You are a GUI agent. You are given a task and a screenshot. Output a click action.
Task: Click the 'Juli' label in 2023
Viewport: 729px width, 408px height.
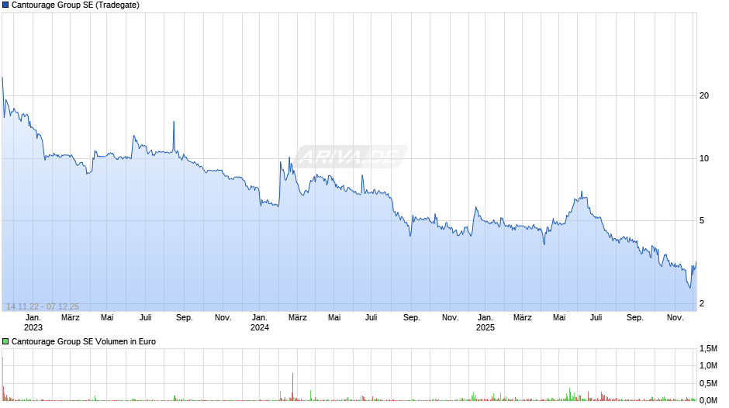click(146, 318)
